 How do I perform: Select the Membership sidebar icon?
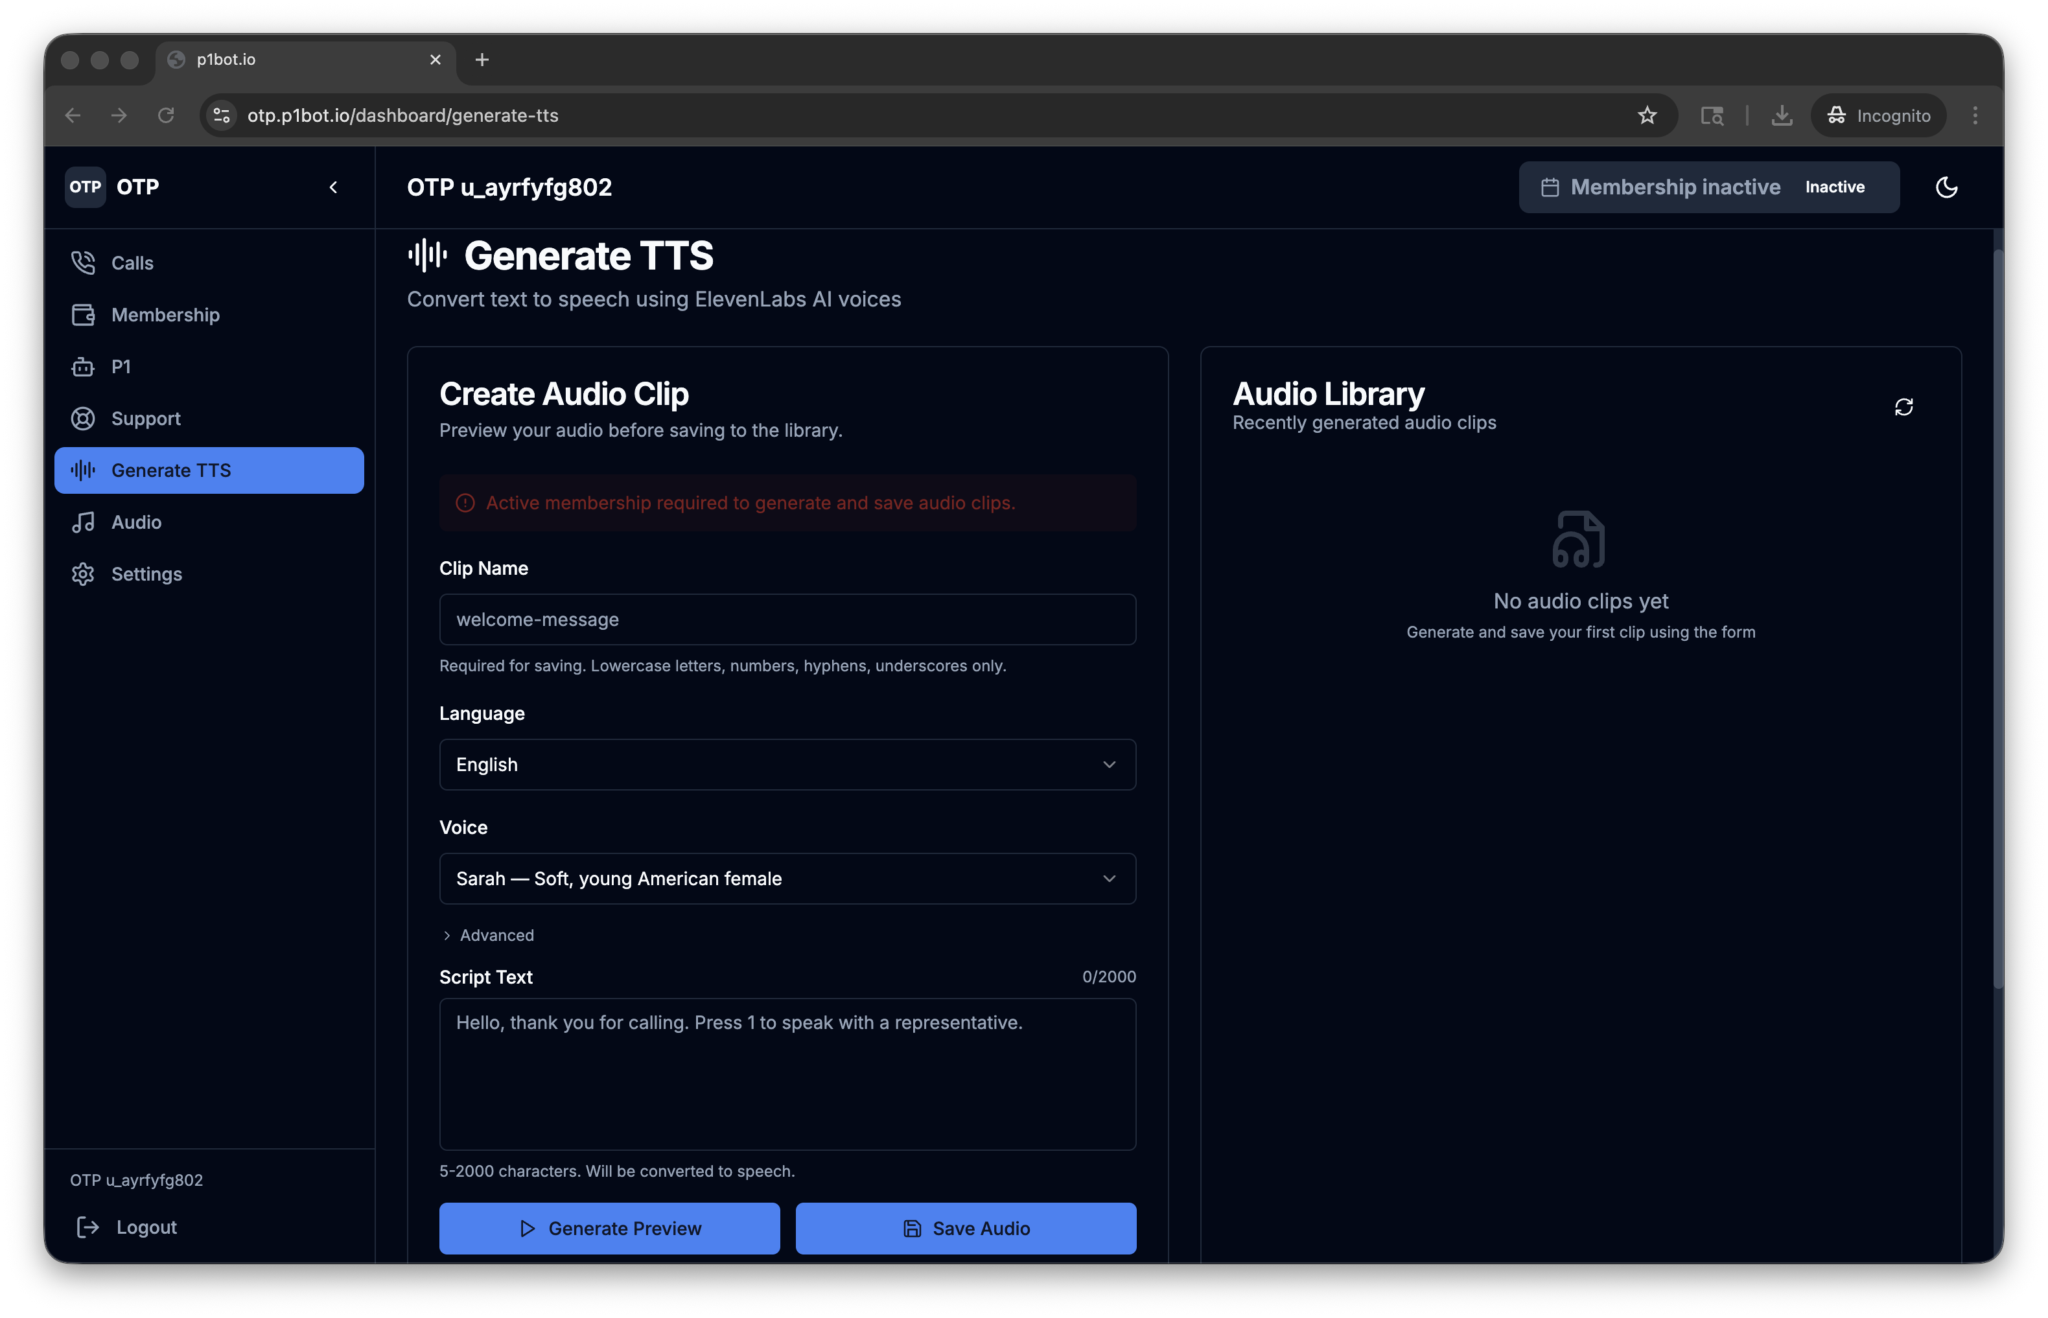83,315
